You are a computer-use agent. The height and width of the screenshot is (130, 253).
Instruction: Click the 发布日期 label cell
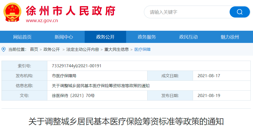coord(170,95)
